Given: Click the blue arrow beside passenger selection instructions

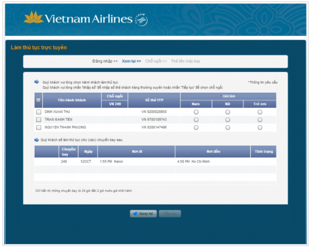Looking at the screenshot, I should pos(37,82).
